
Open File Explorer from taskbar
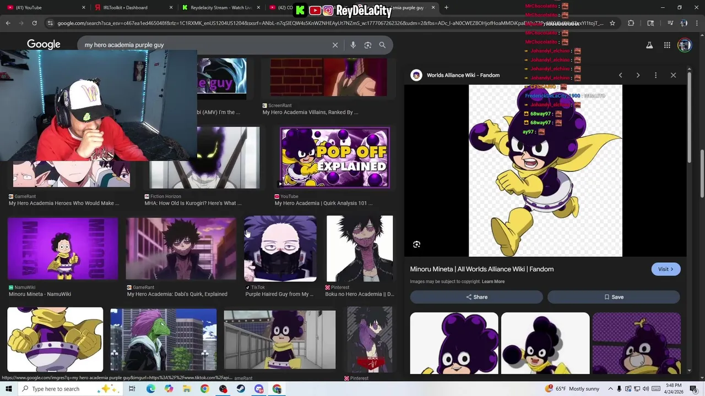pos(187,389)
